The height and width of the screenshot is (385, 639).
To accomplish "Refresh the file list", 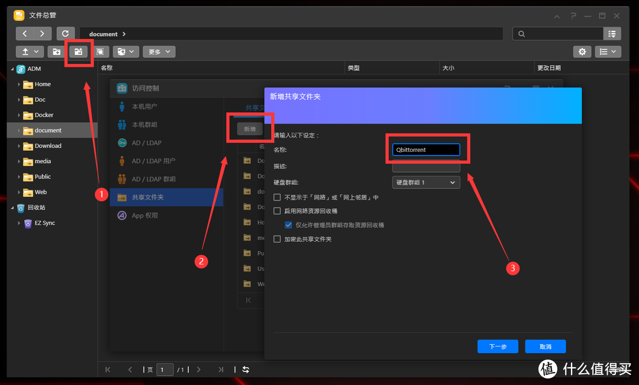I will [x=65, y=34].
